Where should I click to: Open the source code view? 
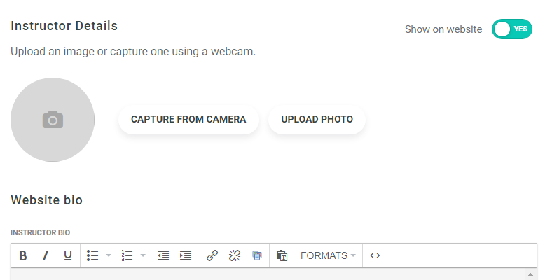375,255
